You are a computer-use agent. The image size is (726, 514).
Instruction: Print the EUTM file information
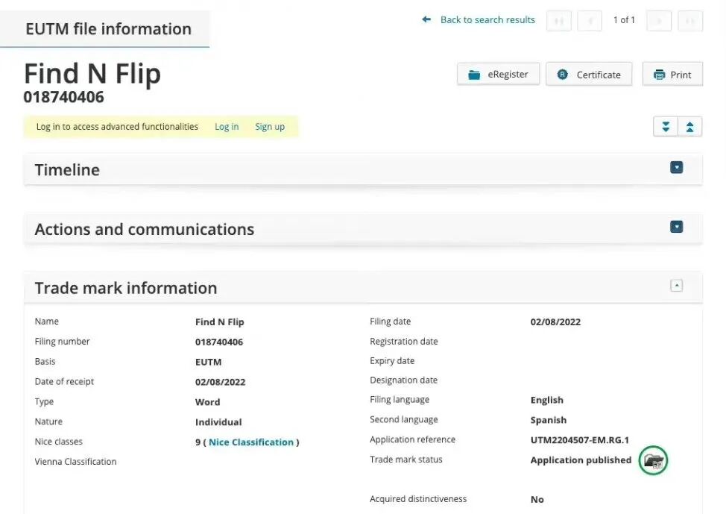click(x=672, y=74)
